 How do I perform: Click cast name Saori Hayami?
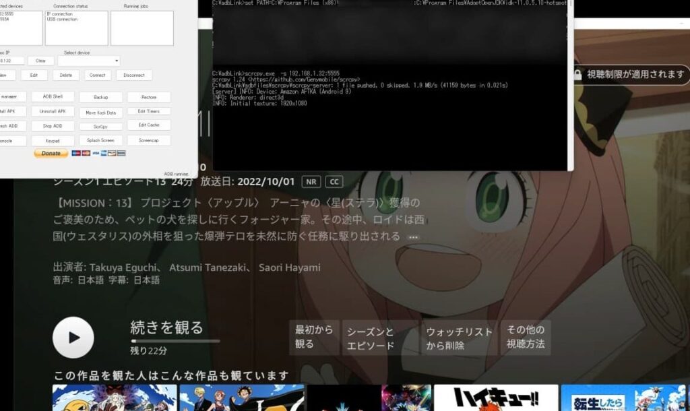[x=290, y=267]
